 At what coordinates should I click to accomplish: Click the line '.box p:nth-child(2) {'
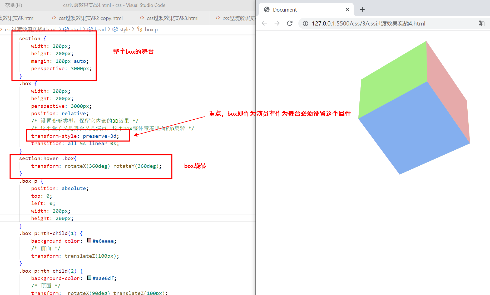51,271
